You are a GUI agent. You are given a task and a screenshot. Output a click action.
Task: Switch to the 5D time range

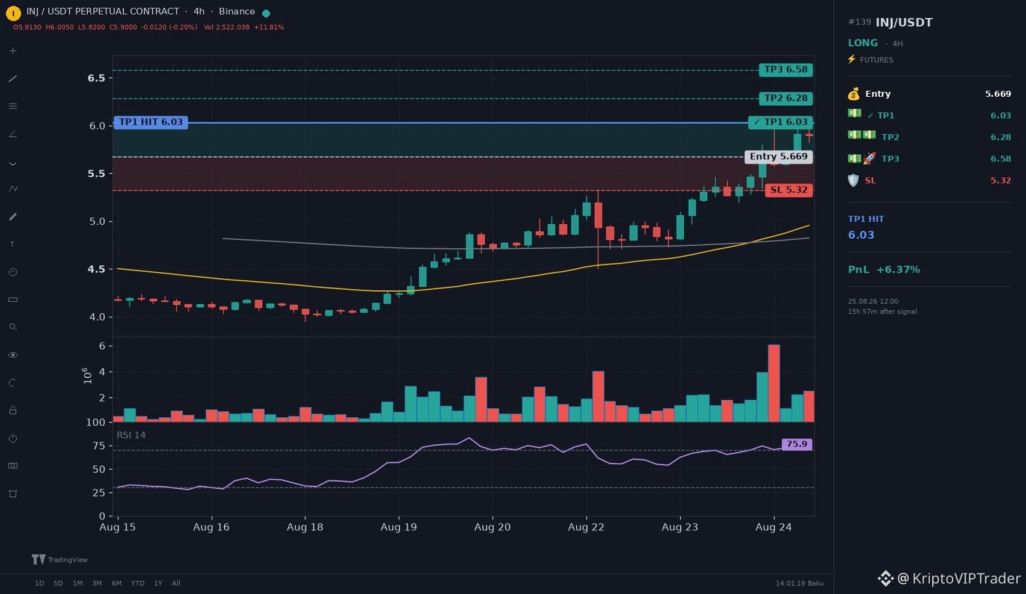click(x=58, y=583)
